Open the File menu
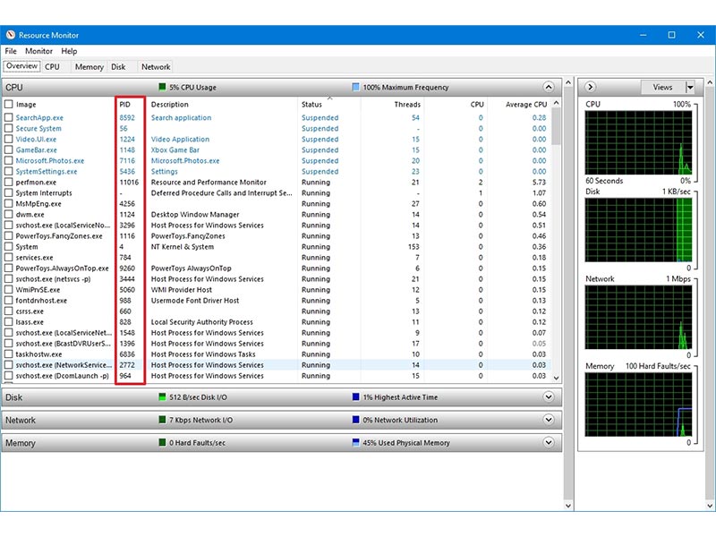 (11, 51)
